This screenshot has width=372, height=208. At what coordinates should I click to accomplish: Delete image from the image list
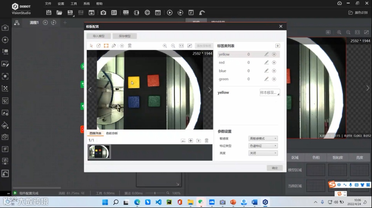206,141
